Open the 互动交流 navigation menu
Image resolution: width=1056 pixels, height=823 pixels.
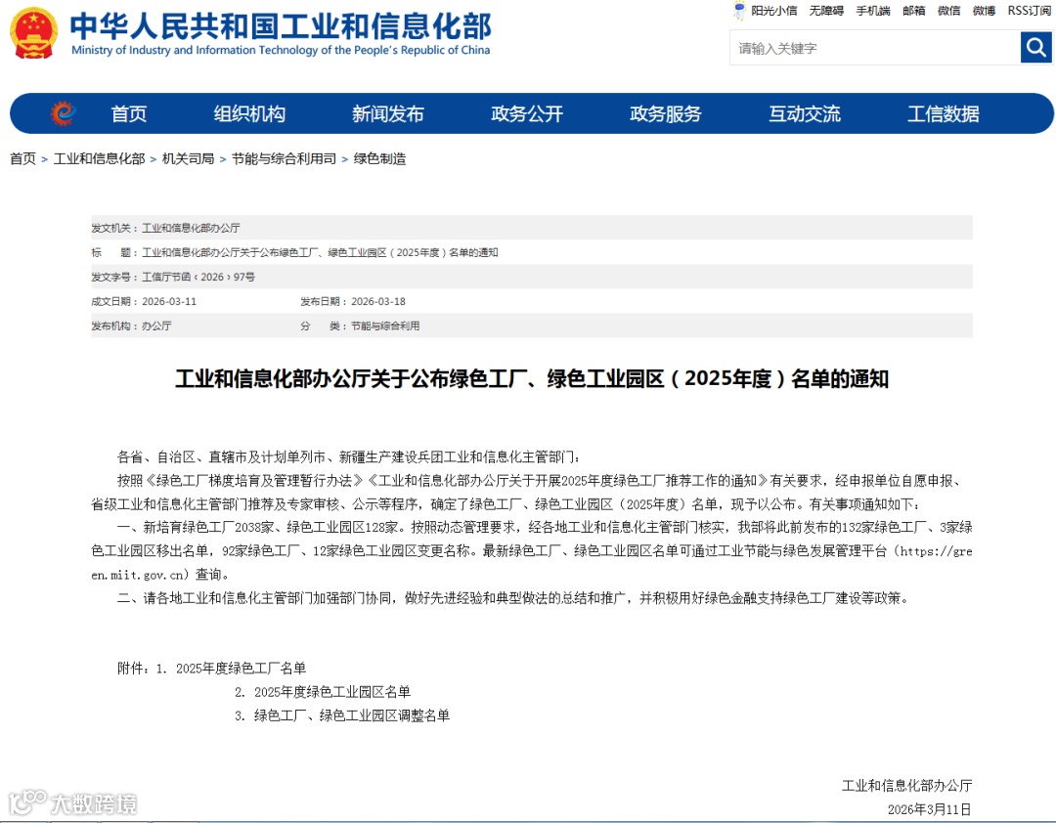click(805, 113)
